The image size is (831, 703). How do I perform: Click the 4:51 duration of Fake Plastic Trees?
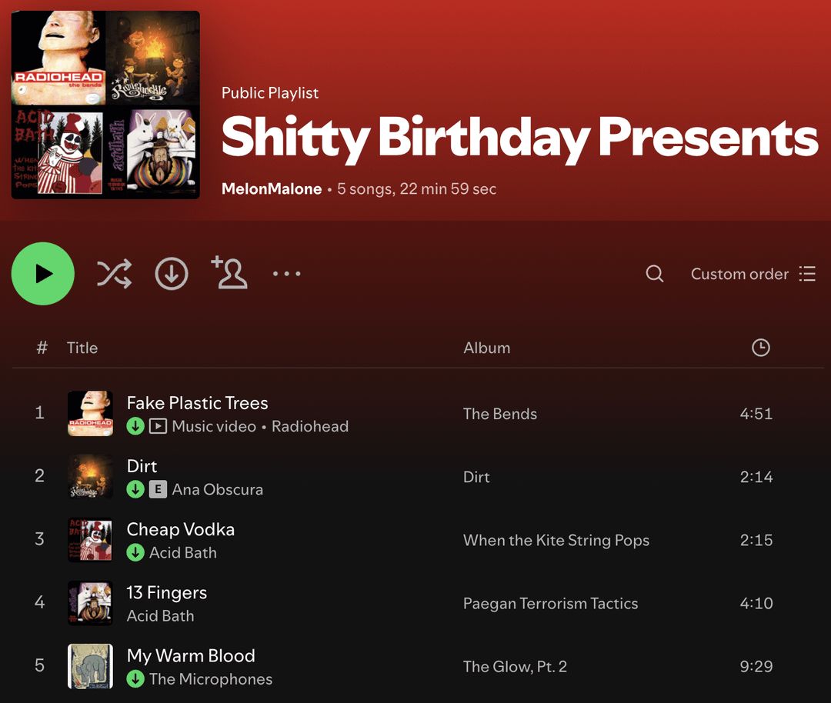click(756, 414)
